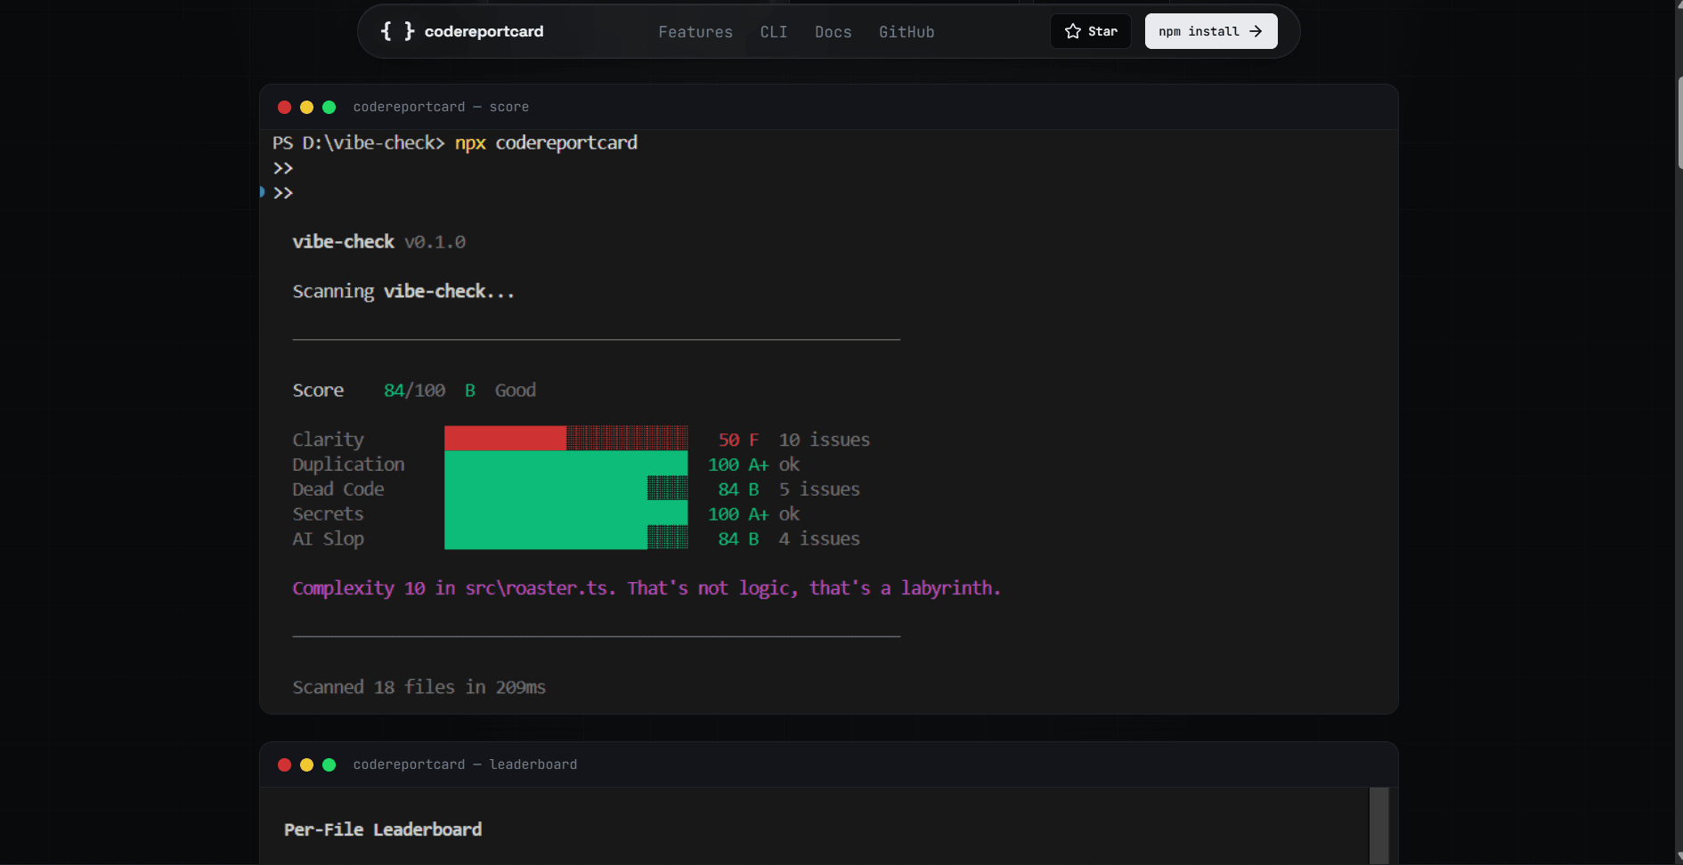
Task: Click the npm install button
Action: pos(1210,30)
